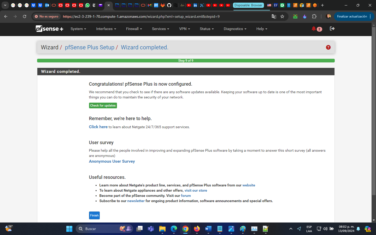Switch to the Gmail tab

tap(150, 5)
